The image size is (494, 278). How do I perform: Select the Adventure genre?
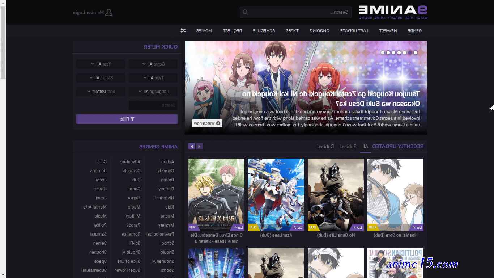(x=131, y=162)
